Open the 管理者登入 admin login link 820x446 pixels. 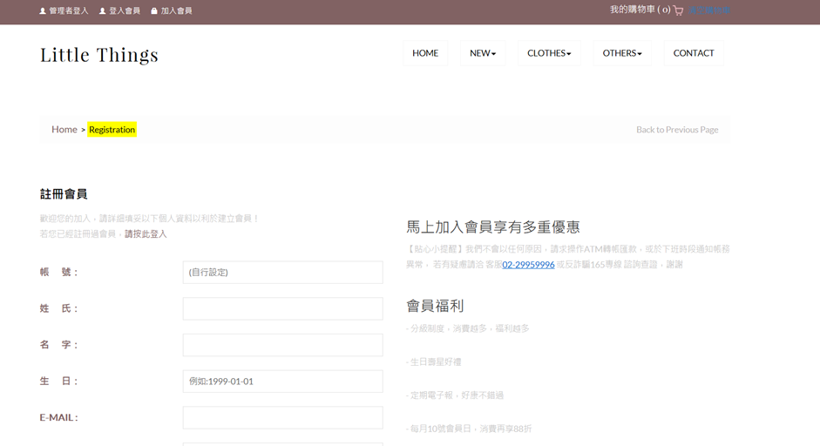click(x=64, y=10)
